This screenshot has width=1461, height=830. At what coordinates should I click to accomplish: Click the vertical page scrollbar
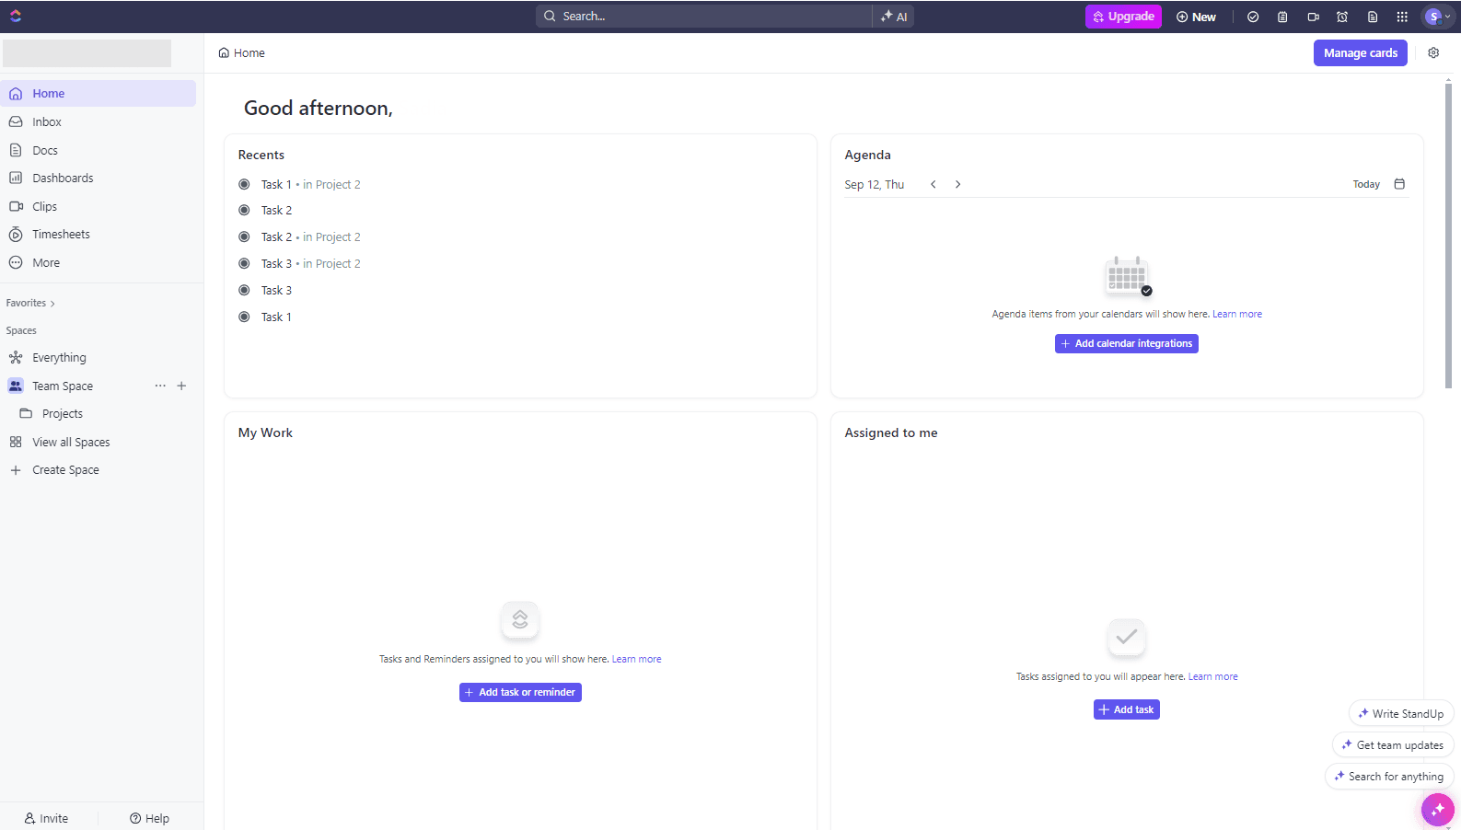[x=1448, y=235]
